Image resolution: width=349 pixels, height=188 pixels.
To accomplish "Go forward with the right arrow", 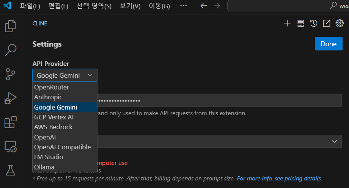I will point(217,6).
